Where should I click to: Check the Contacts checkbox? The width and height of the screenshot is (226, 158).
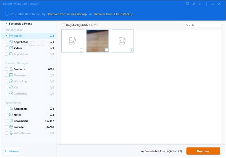(x=6, y=69)
